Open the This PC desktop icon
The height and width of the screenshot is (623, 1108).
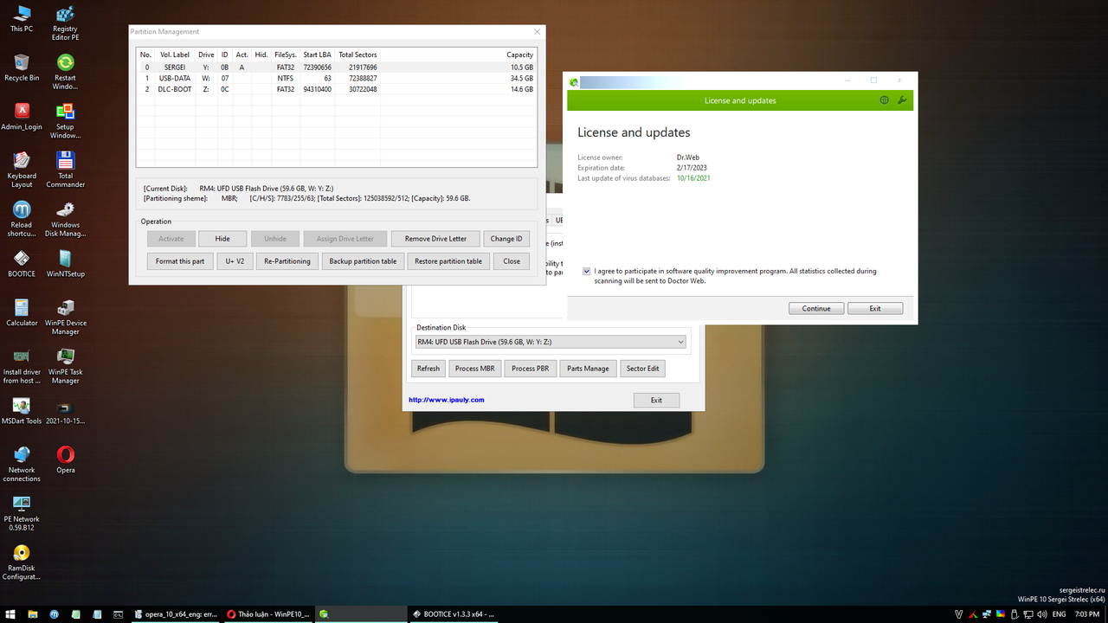[x=22, y=18]
